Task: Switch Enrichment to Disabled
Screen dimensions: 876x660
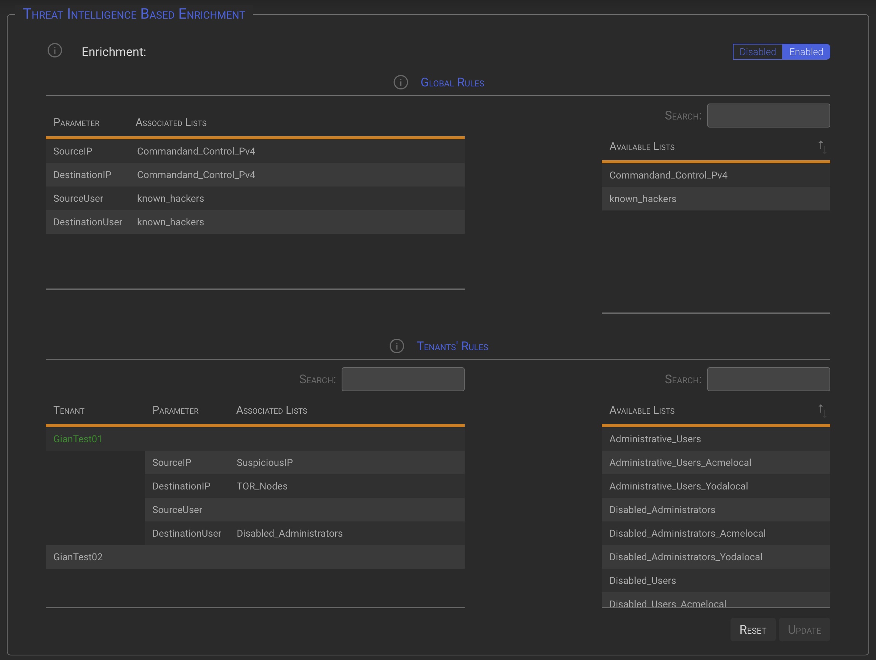Action: [x=757, y=52]
